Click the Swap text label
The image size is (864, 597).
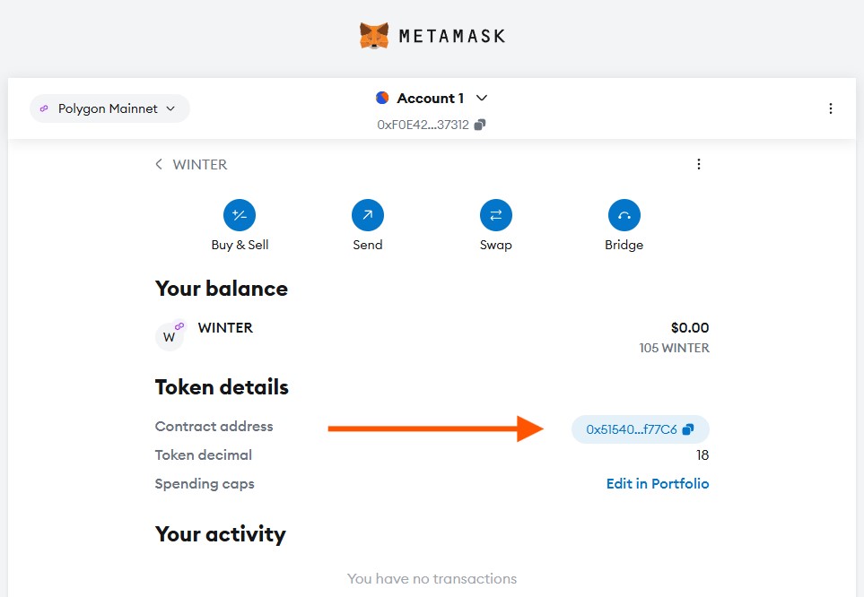pyautogui.click(x=495, y=245)
